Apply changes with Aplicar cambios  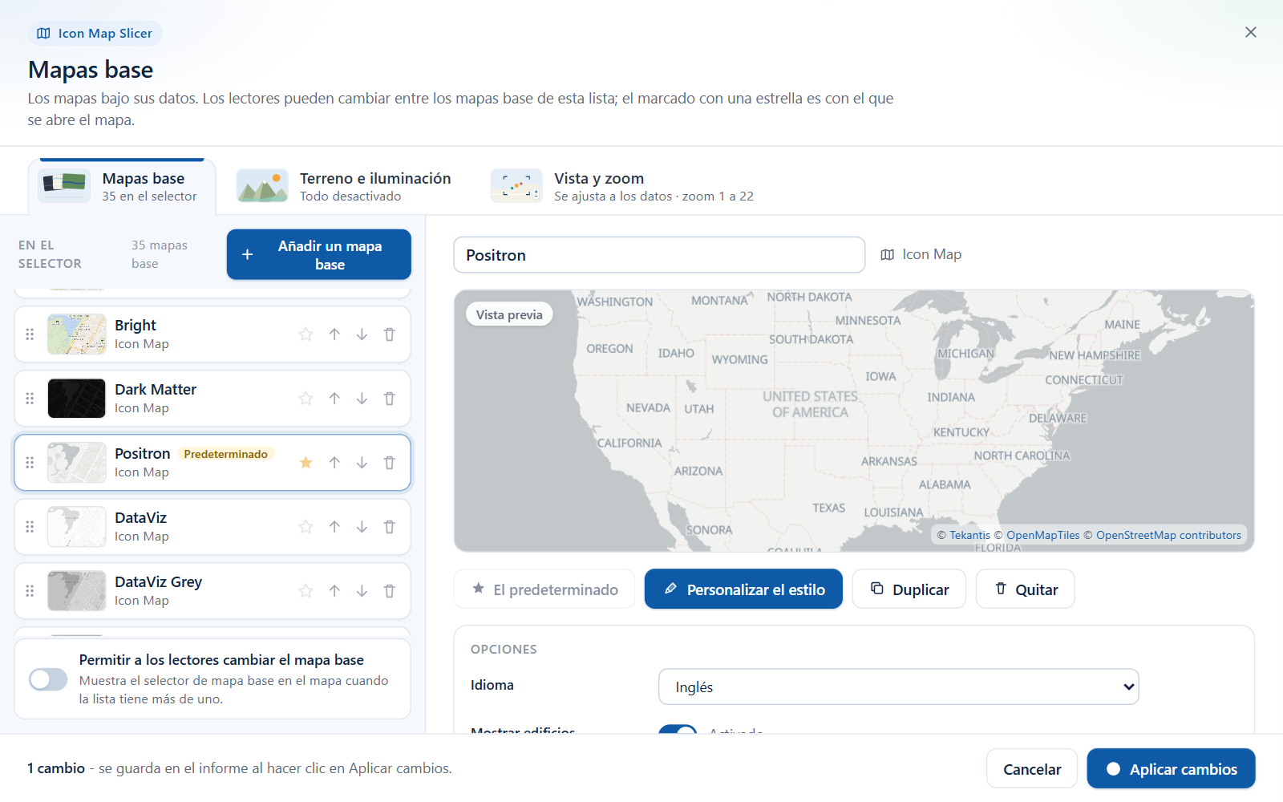(1172, 769)
